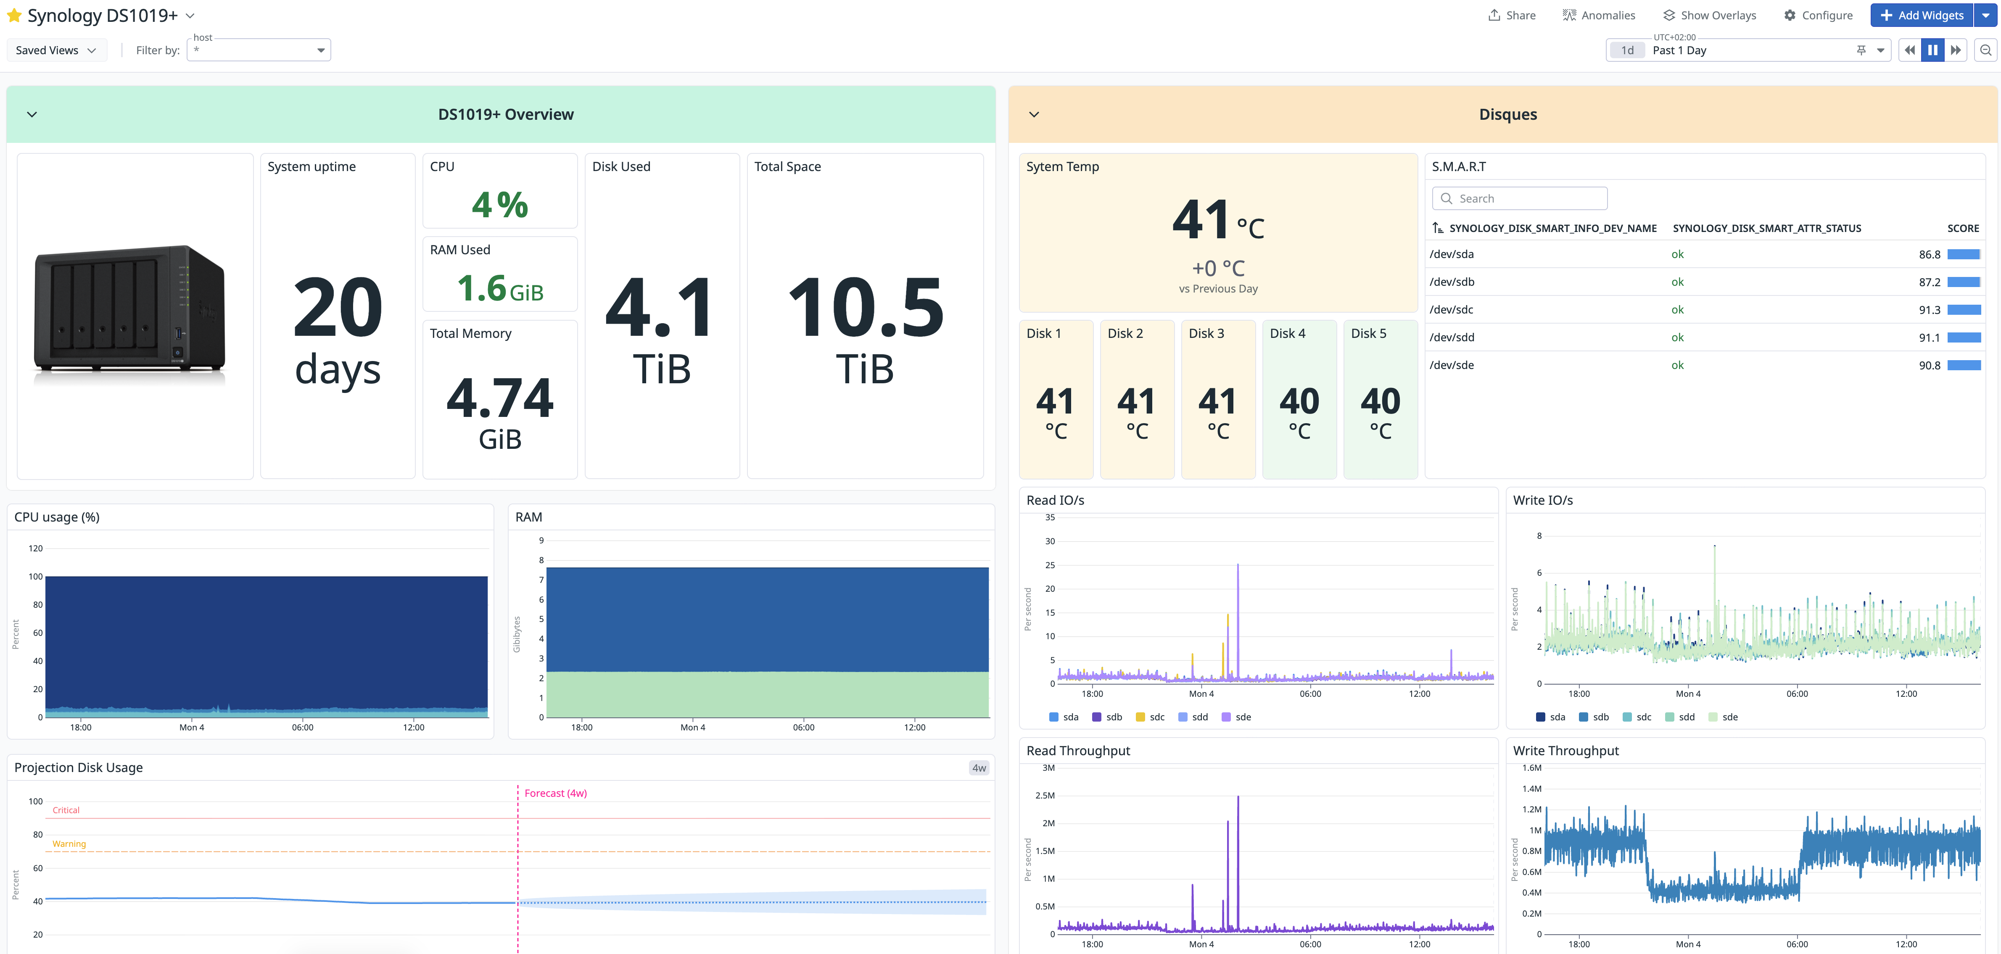
Task: Click the SYNOLOGY_DISK_SMART_ATTR_STATUS column header
Action: point(1766,228)
